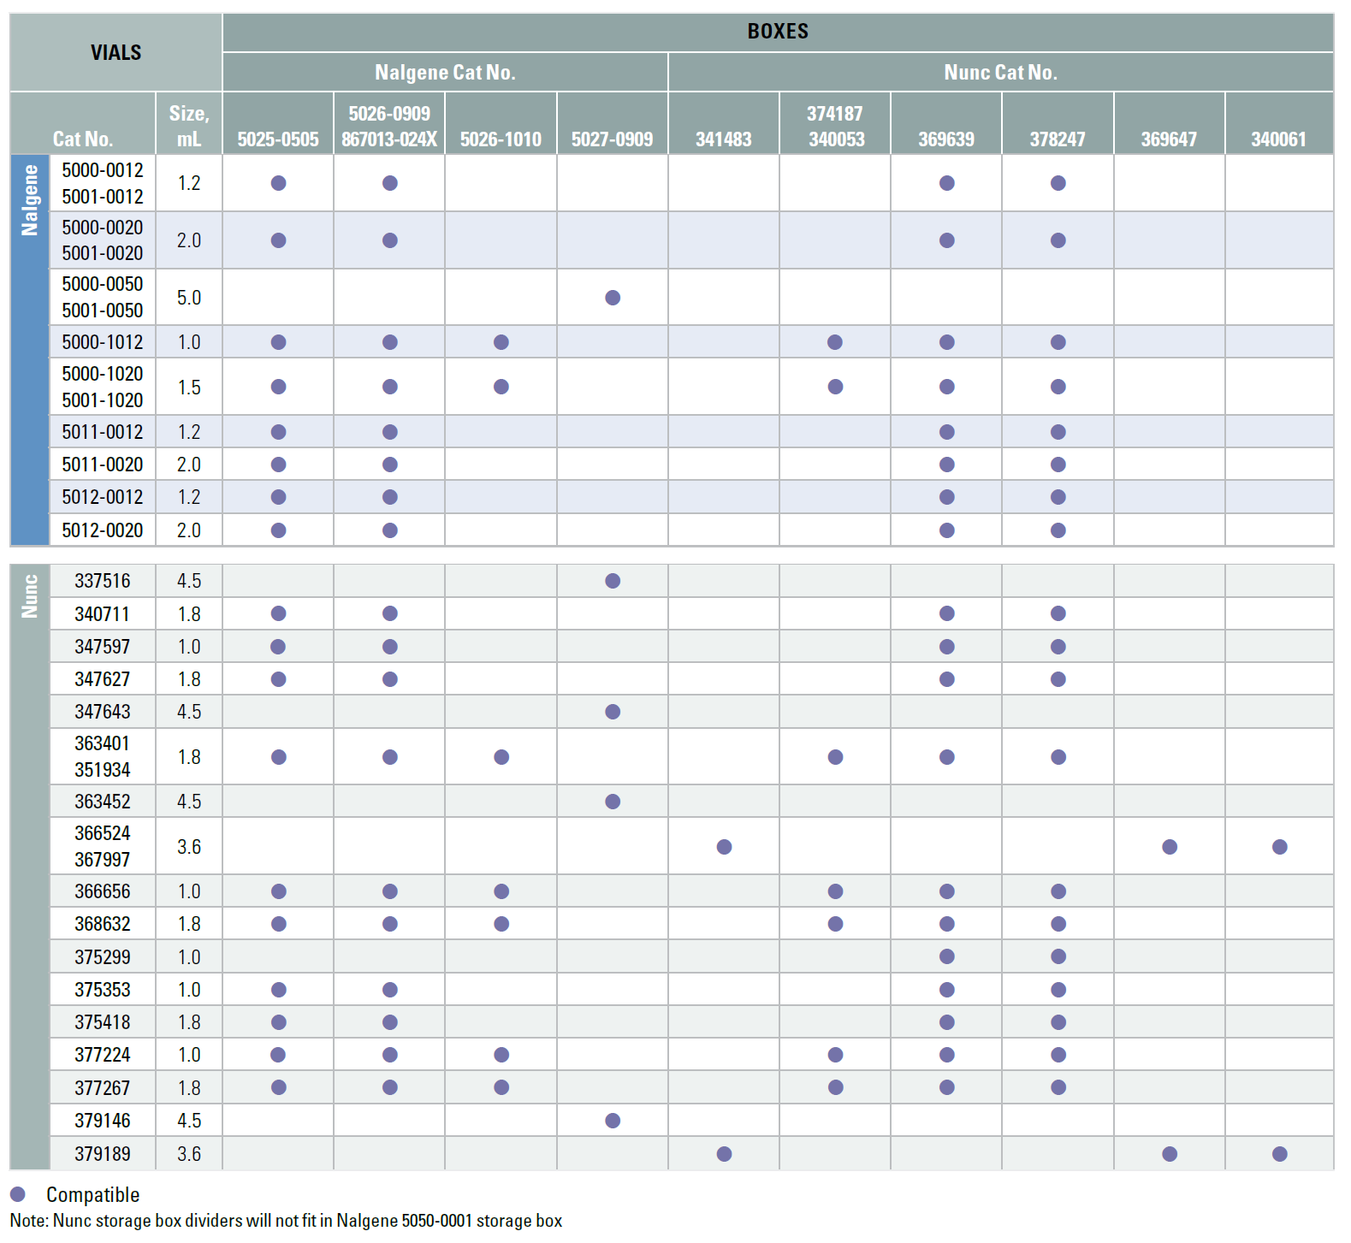
Task: Click the 5.0 size value for 5000-0050
Action: [189, 298]
